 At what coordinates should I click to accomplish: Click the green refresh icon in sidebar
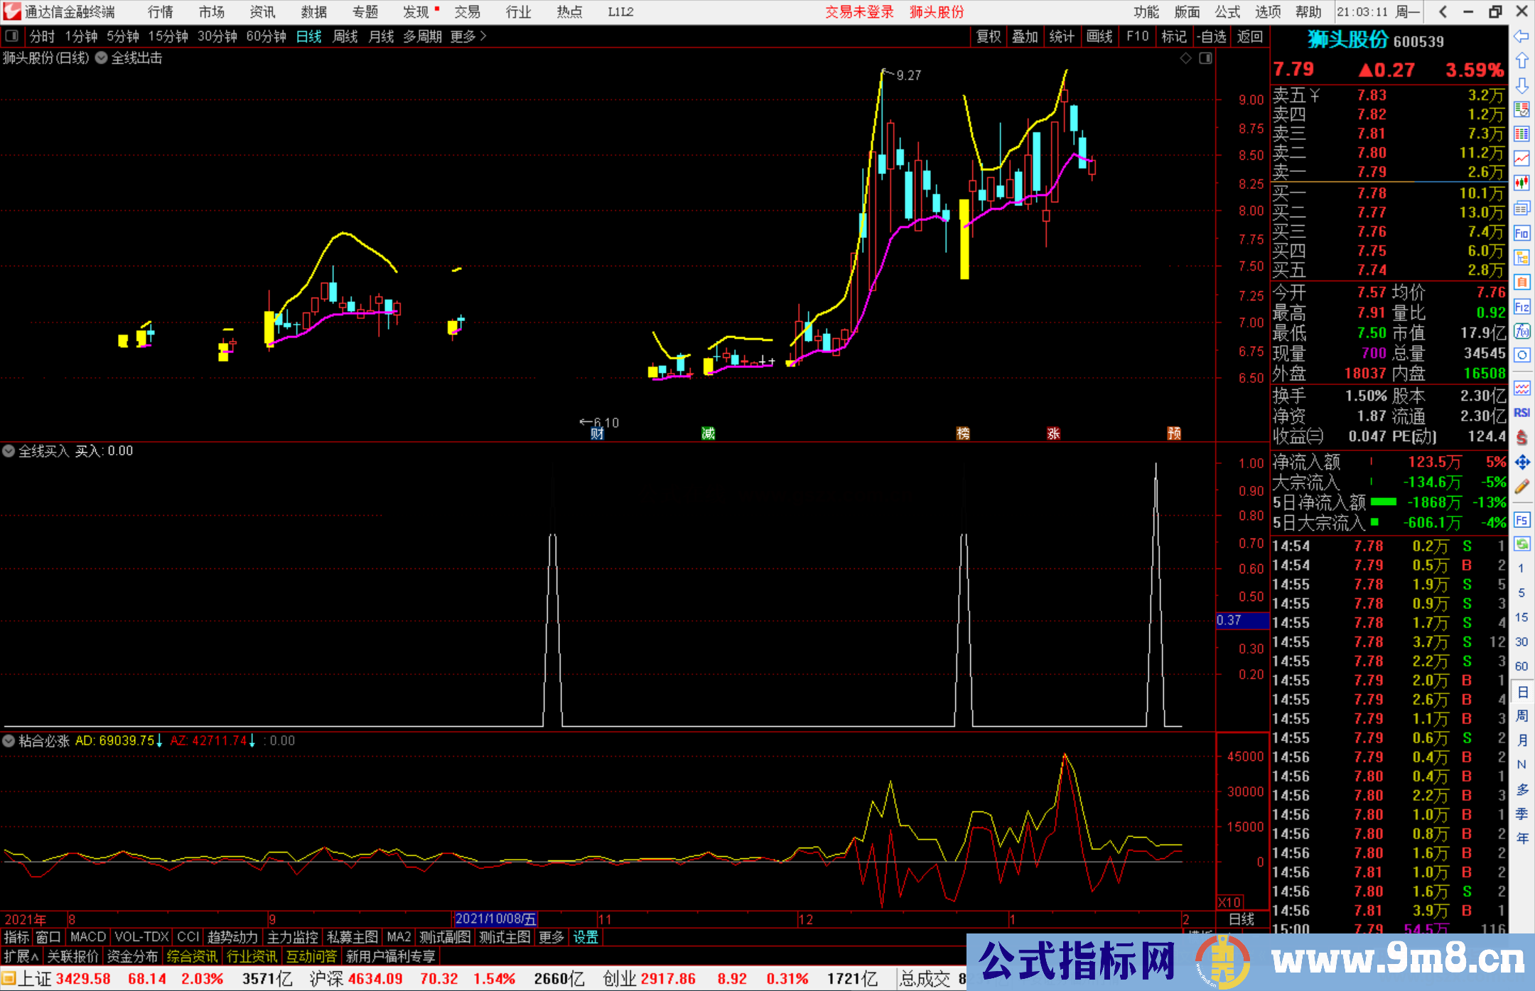(x=1521, y=544)
